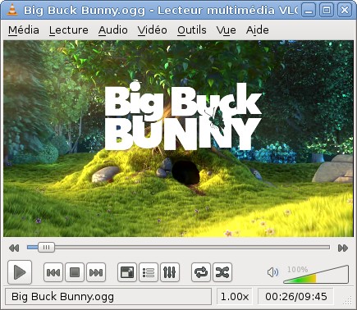Click the Play button
Viewport: 357px width, 310px height.
20,272
